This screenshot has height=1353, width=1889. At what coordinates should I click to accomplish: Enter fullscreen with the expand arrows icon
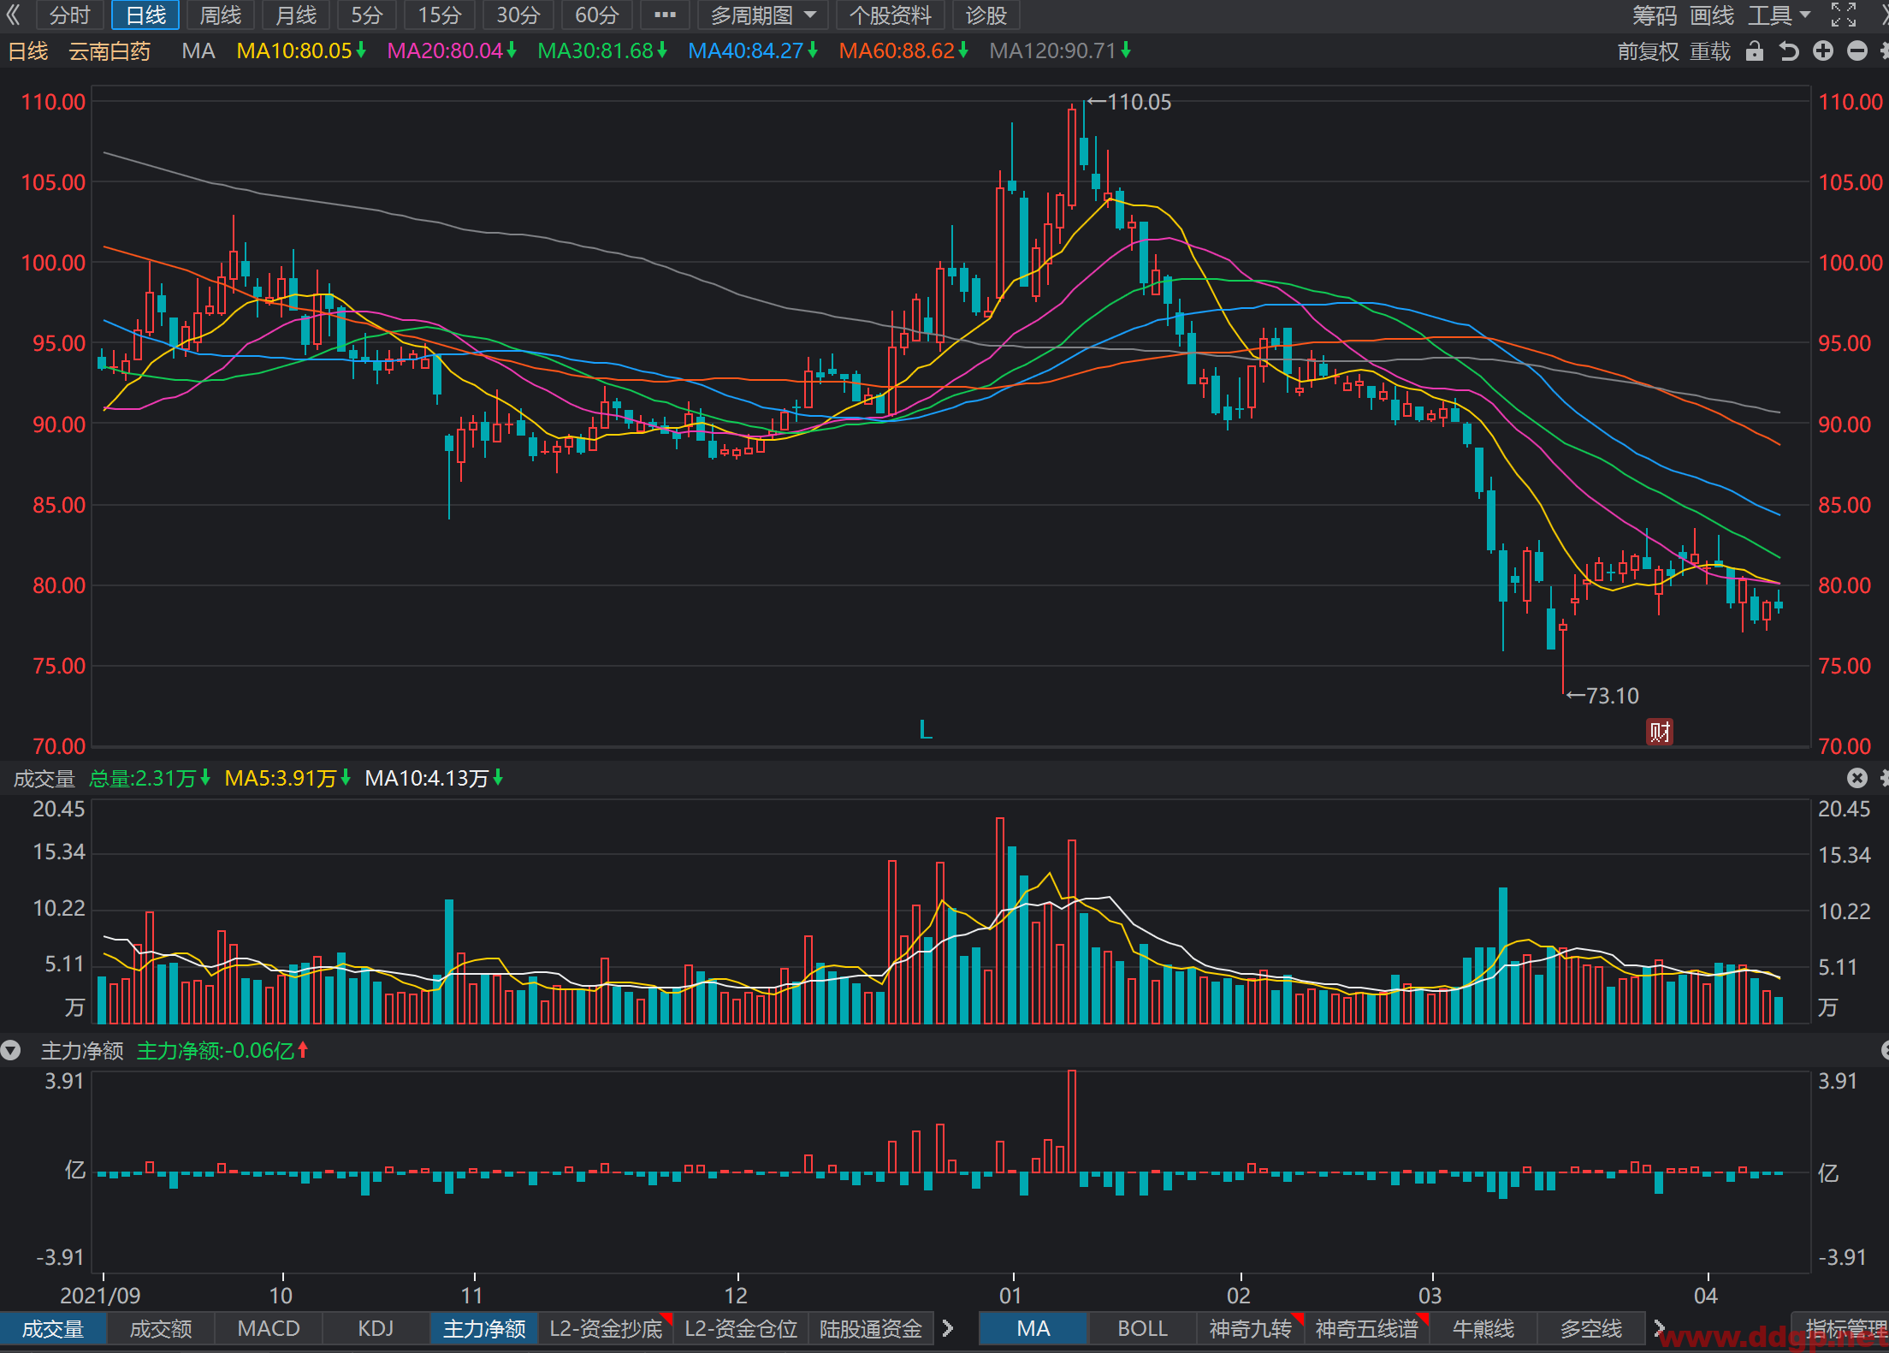coord(1844,15)
